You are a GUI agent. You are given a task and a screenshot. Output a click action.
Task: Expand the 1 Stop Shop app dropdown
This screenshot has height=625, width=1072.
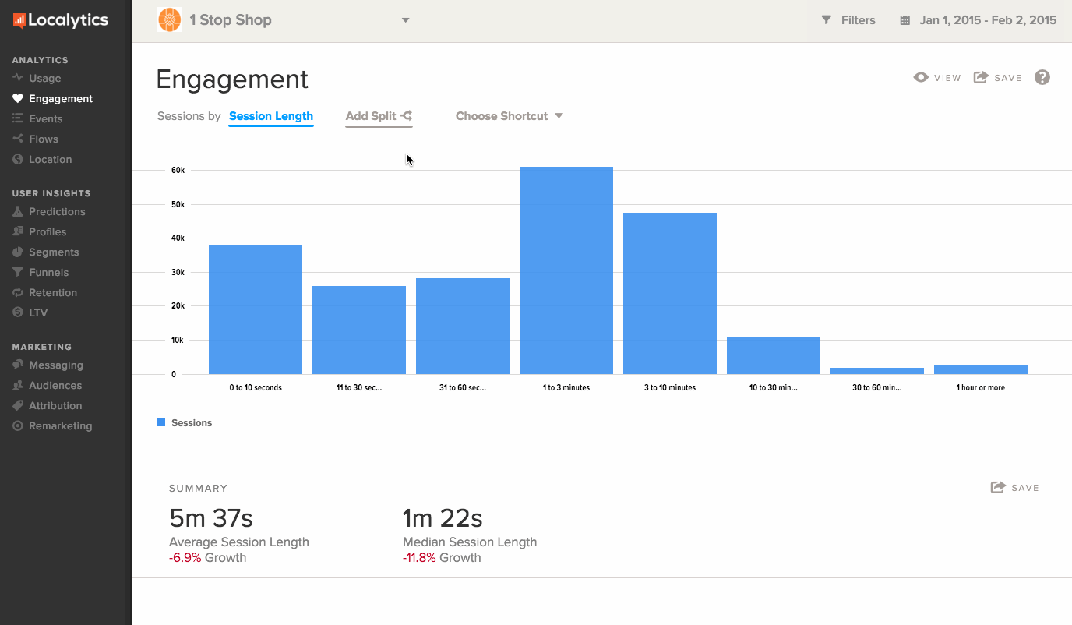(x=405, y=20)
